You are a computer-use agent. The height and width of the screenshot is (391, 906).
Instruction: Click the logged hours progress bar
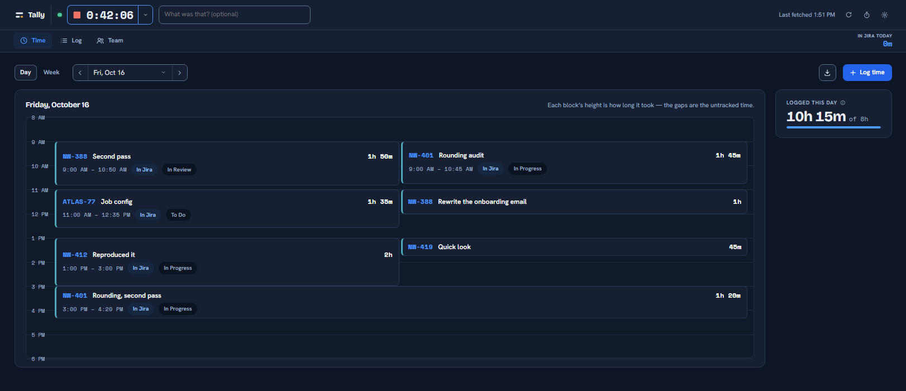pos(833,127)
